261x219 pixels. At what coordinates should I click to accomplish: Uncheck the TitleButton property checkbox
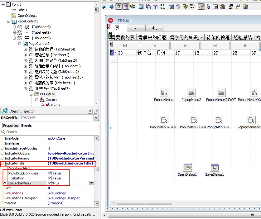[50, 178]
